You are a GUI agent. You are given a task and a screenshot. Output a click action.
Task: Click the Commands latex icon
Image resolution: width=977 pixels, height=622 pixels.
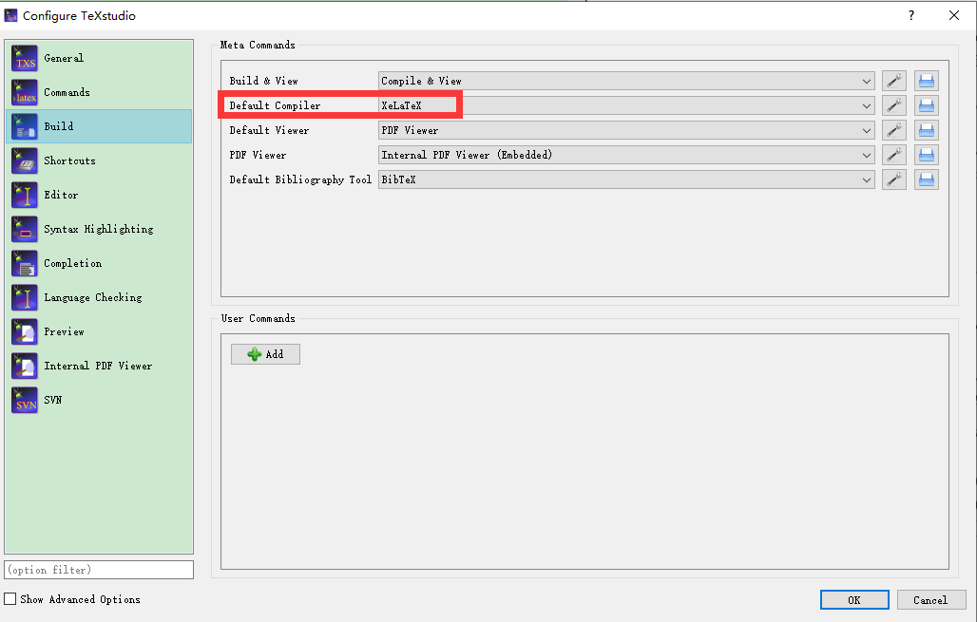[25, 93]
